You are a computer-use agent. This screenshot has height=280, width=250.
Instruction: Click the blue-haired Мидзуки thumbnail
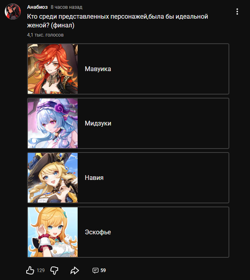[x=53, y=124]
